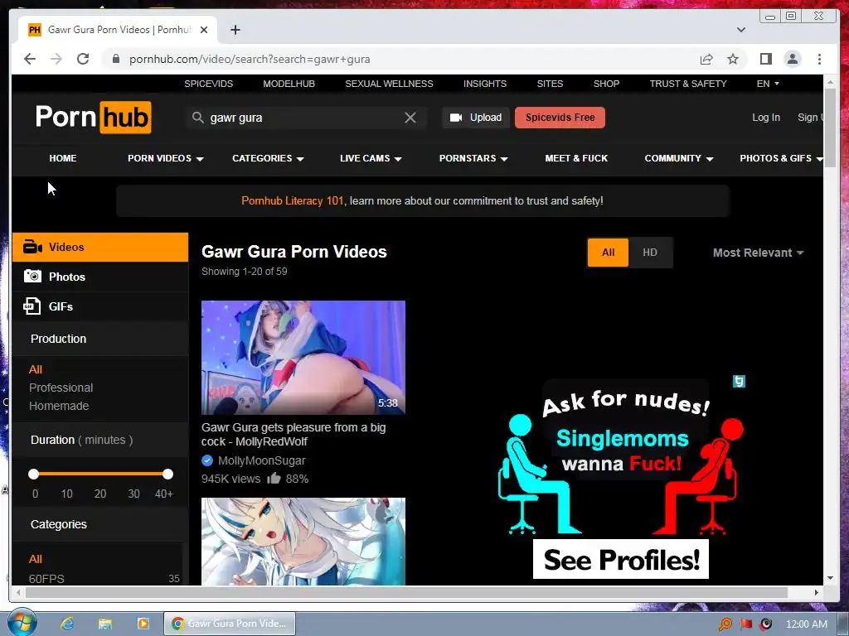Click the minimum duration slider handle
The image size is (849, 636).
(33, 475)
